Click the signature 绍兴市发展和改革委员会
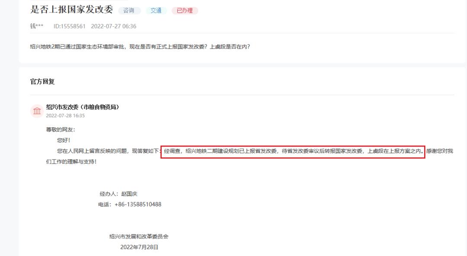 coord(139,237)
